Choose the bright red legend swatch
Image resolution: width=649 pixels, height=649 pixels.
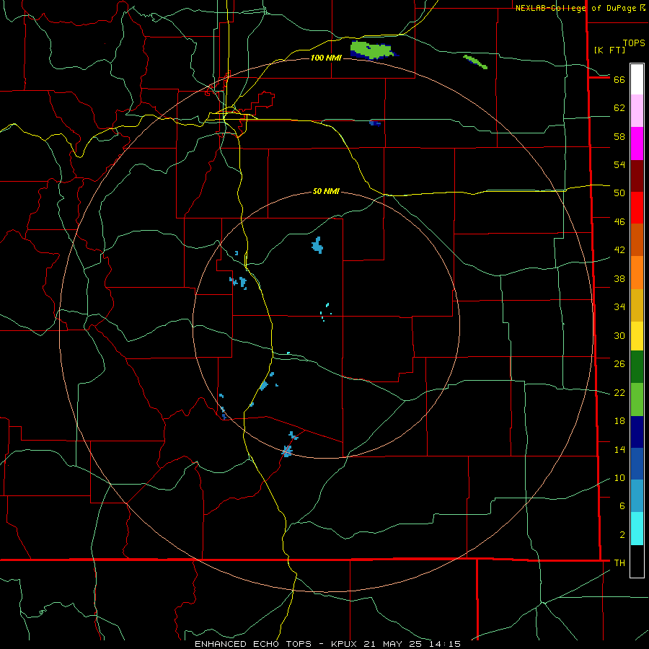[x=637, y=208]
